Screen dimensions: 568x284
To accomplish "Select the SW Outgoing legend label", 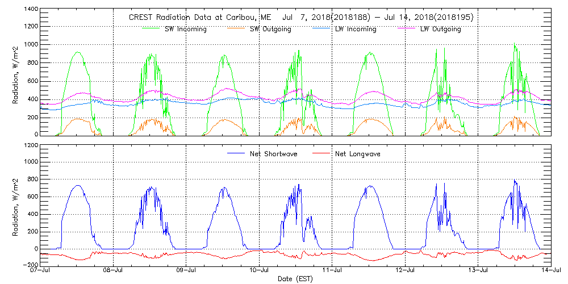I will pyautogui.click(x=270, y=29).
